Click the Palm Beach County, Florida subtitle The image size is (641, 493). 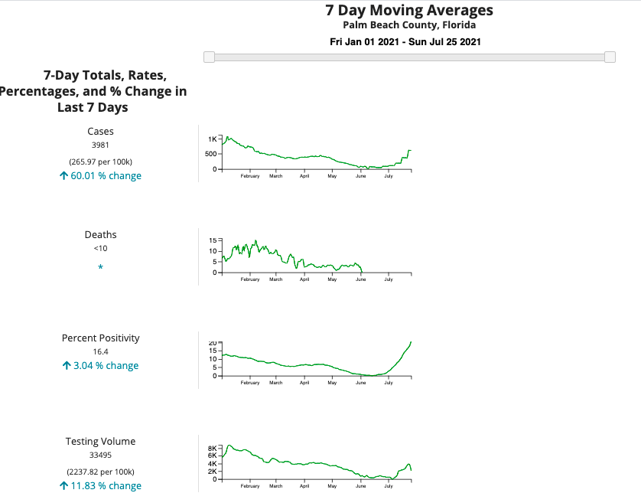pyautogui.click(x=409, y=25)
